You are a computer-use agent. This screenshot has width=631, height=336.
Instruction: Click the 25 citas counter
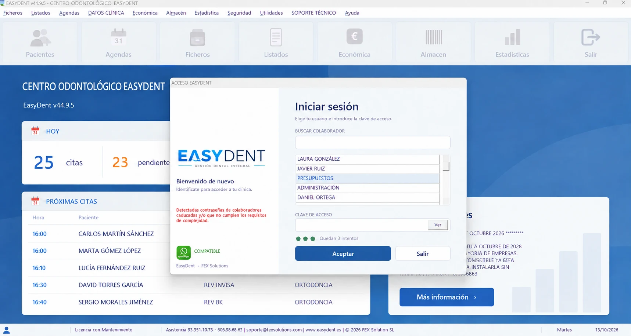pyautogui.click(x=58, y=162)
